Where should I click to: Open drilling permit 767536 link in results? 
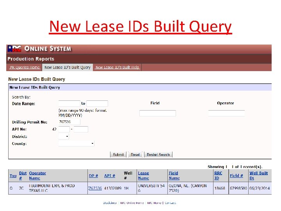(x=95, y=188)
